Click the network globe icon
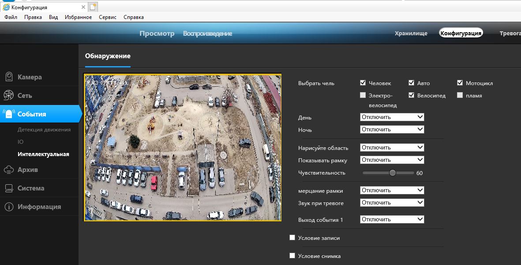 click(x=8, y=96)
